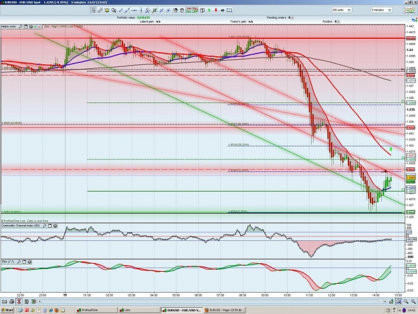Click the Position label
This screenshot has height=314, width=418.
click(x=328, y=21)
